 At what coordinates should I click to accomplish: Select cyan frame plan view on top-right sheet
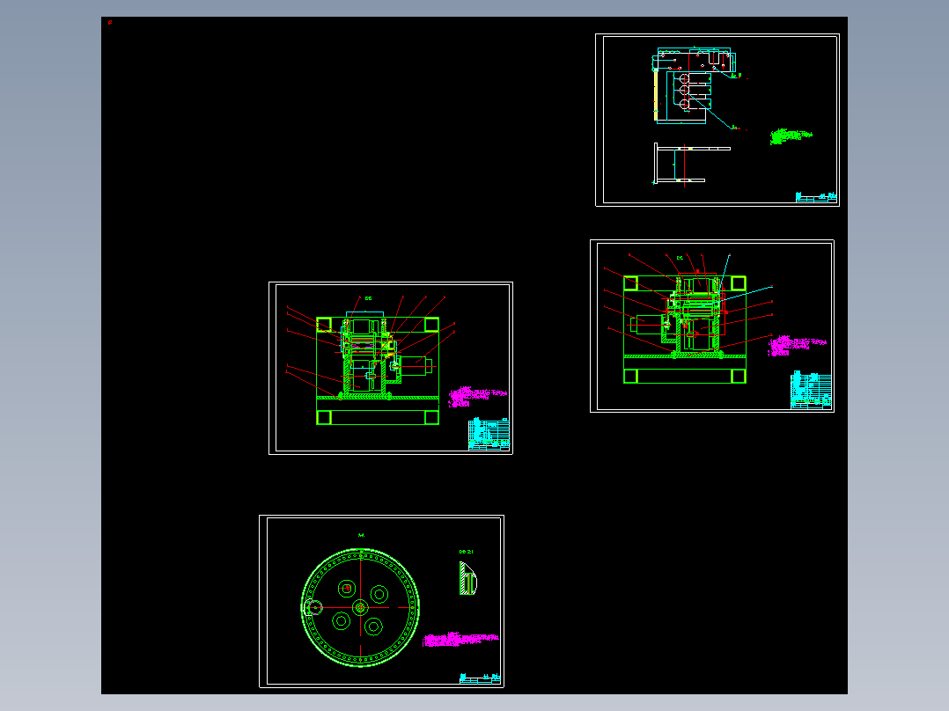694,85
